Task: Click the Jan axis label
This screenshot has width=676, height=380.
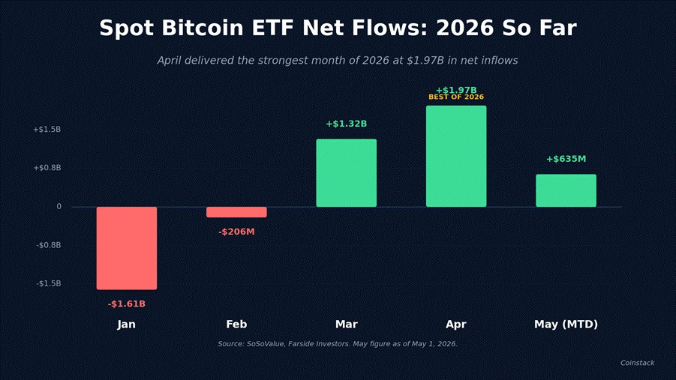Action: pos(126,324)
